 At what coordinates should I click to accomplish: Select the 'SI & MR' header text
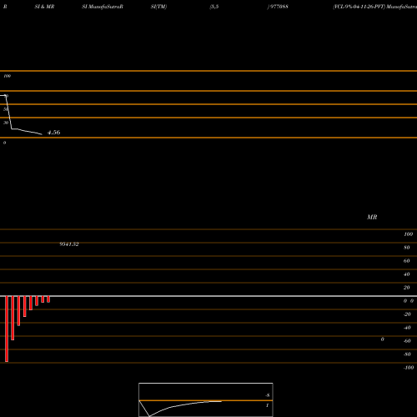pos(44,7)
